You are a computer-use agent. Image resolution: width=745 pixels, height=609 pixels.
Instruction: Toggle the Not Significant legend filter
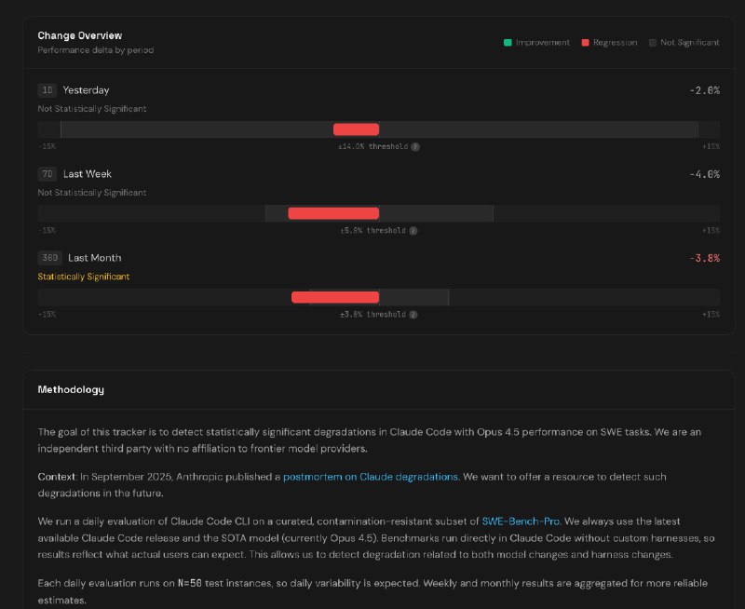coord(685,43)
